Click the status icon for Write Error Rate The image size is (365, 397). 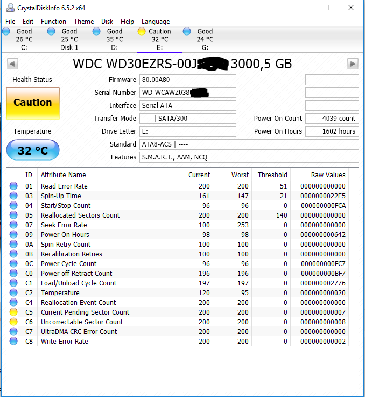(x=13, y=342)
